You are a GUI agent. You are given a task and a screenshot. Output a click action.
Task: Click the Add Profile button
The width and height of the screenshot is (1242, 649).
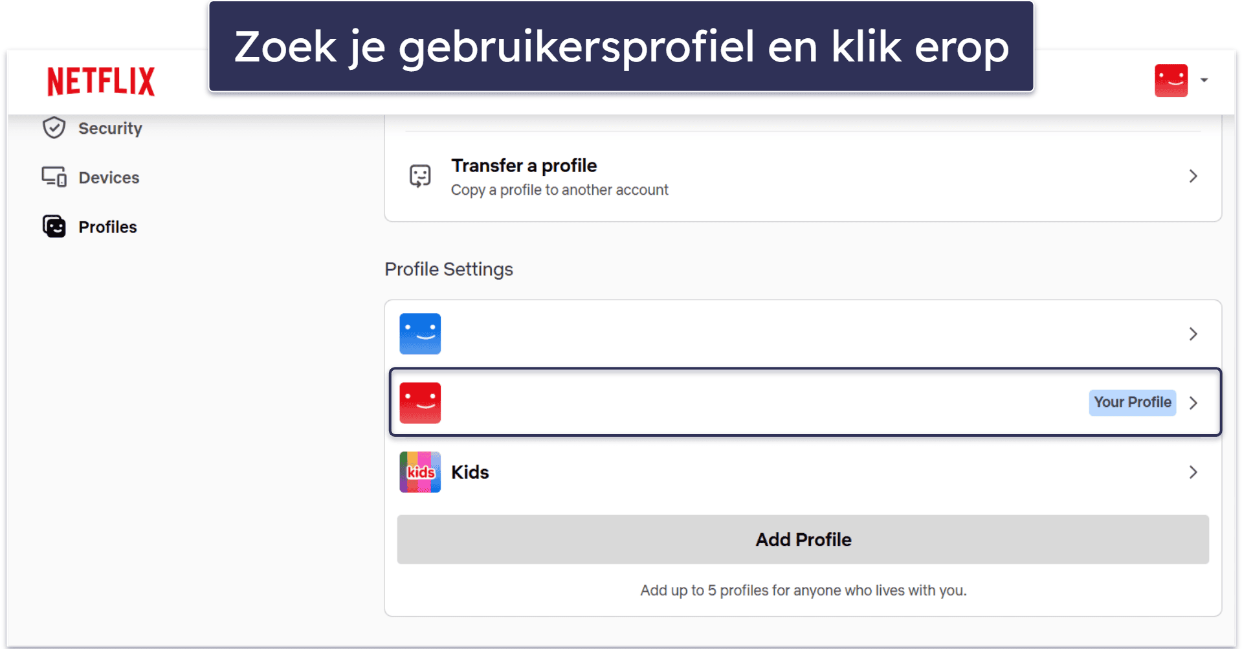click(x=803, y=540)
